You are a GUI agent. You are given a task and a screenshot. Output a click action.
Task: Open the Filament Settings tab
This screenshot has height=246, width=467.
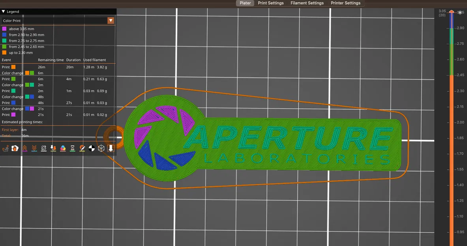click(307, 3)
